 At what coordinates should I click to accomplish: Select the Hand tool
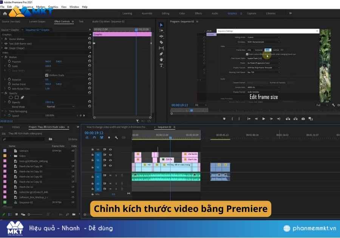pyautogui.click(x=161, y=60)
